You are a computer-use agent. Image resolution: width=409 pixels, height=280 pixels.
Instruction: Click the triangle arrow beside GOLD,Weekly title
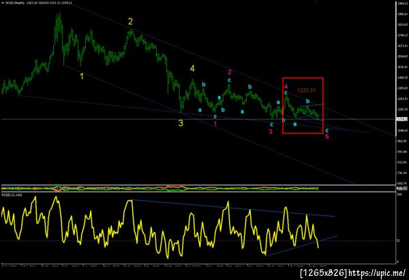click(x=3, y=3)
